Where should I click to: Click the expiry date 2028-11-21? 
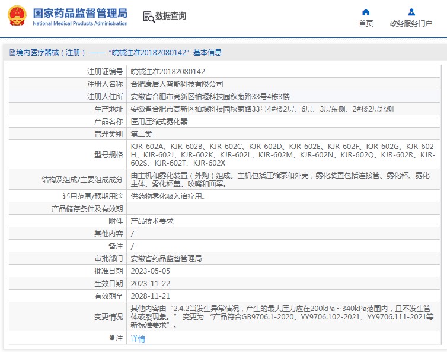point(150,296)
